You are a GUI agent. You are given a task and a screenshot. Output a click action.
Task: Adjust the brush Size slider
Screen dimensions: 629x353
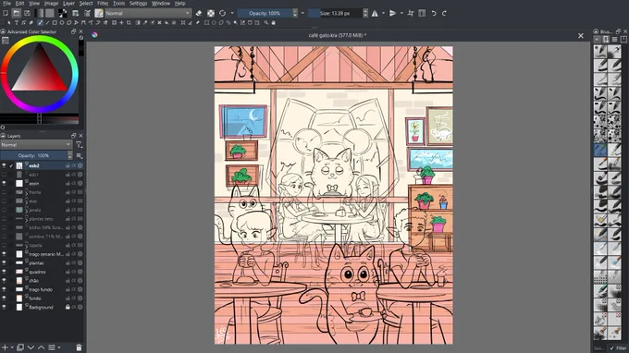[336, 13]
